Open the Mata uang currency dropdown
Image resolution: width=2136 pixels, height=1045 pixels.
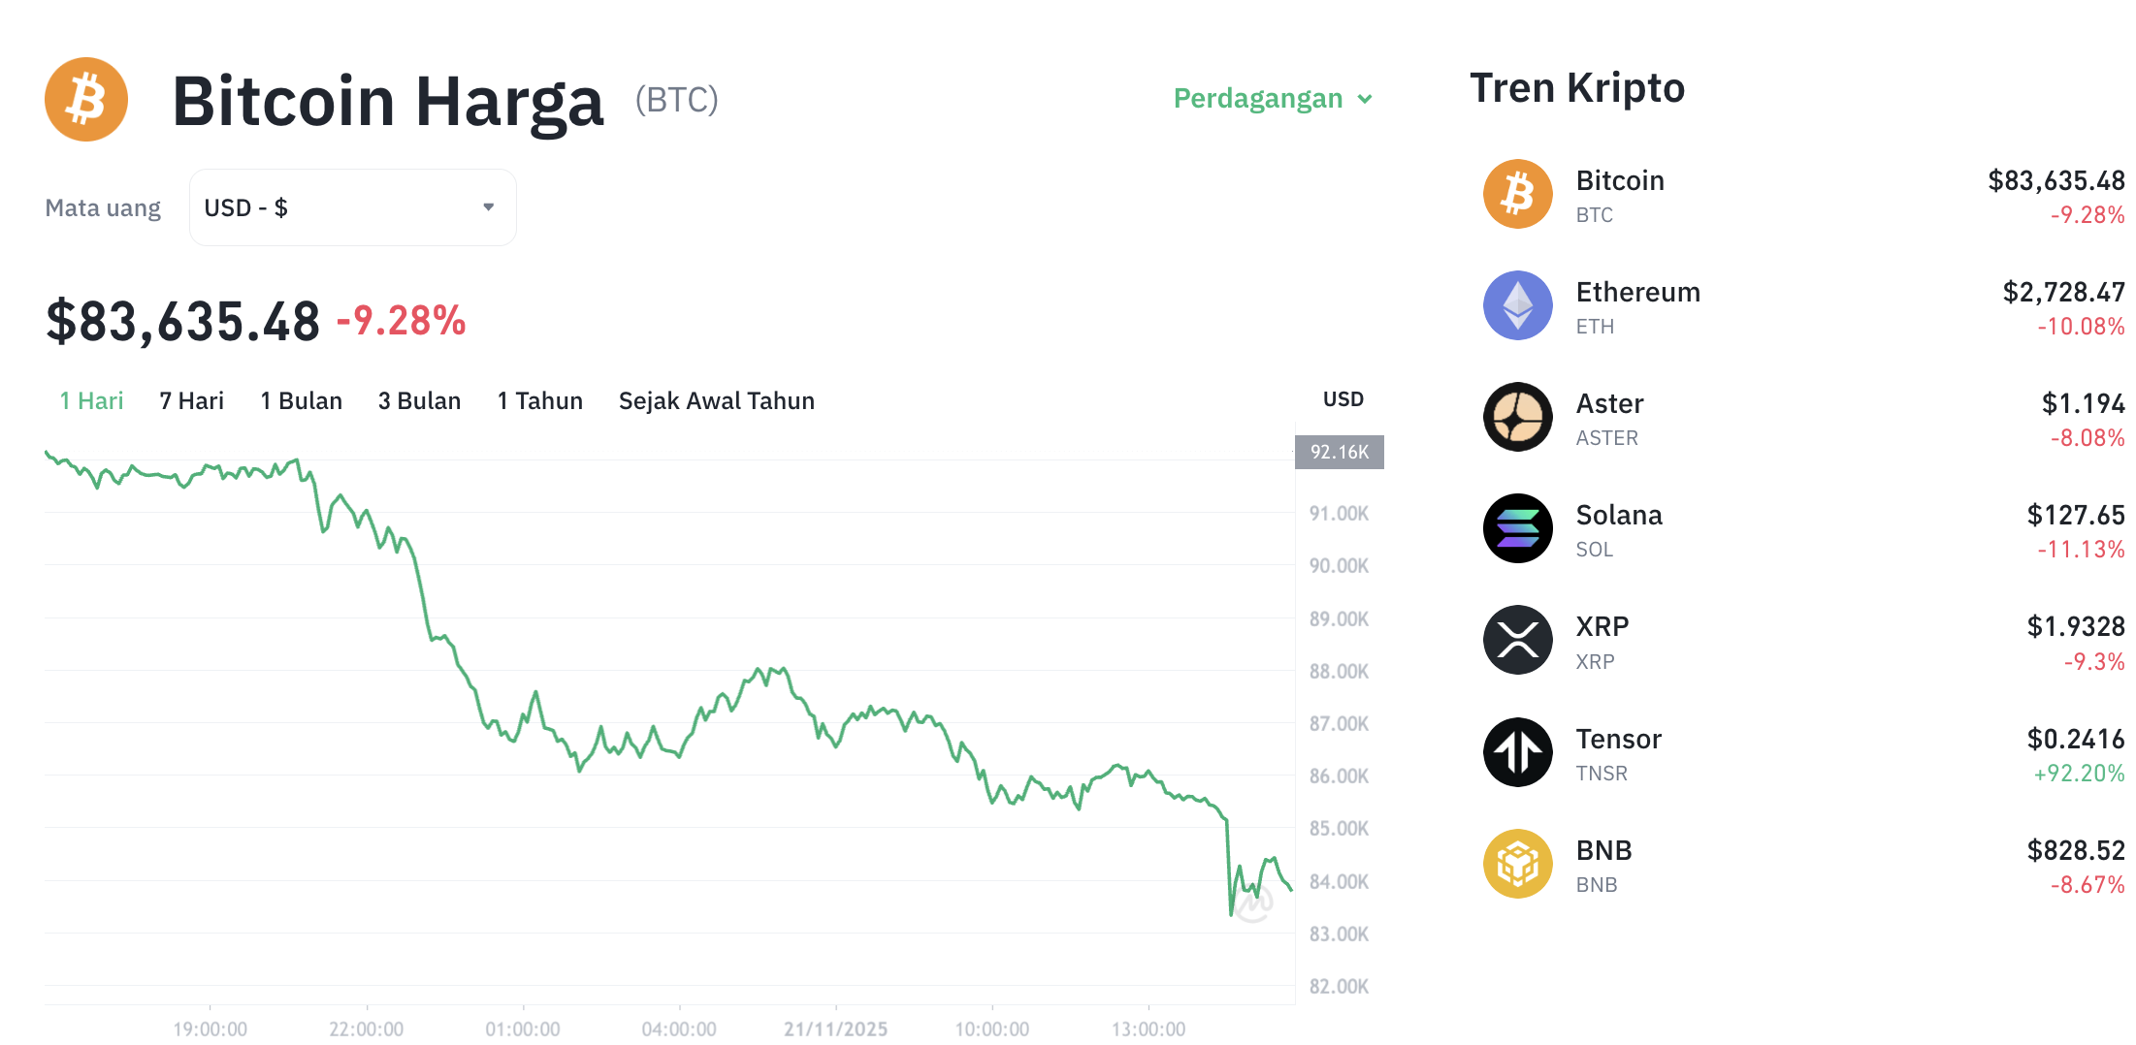[x=352, y=206]
